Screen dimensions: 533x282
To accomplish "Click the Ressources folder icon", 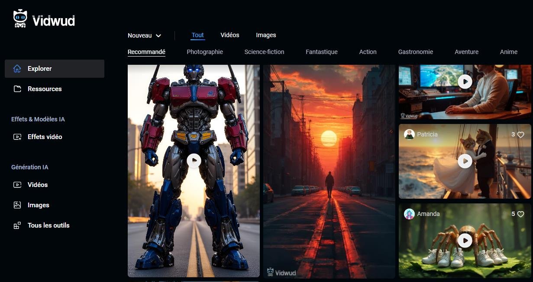I will coord(17,89).
